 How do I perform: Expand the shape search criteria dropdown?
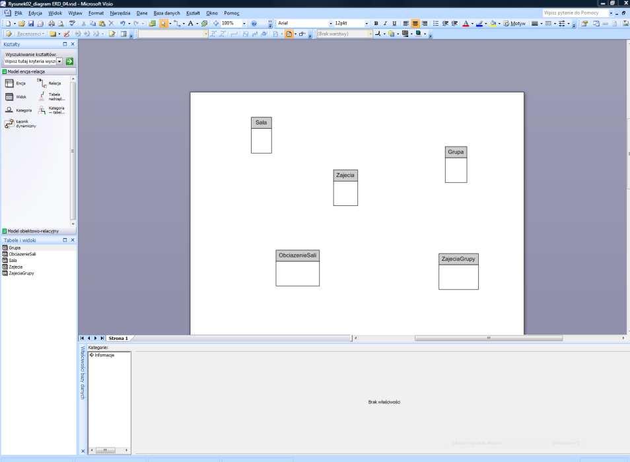pyautogui.click(x=59, y=61)
